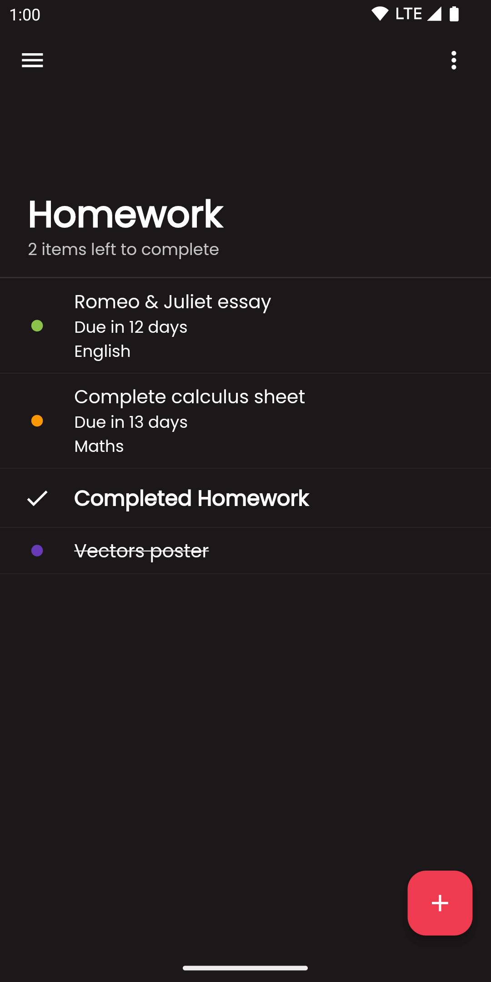Viewport: 491px width, 982px height.
Task: Tap the green dot beside Romeo & Juliet essay
Action: click(x=37, y=326)
